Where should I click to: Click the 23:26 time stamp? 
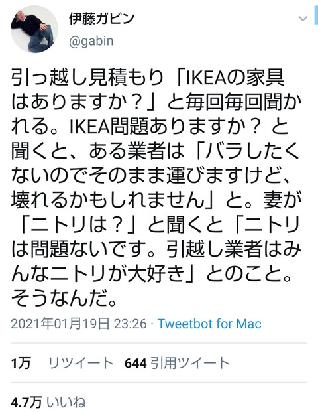(x=130, y=324)
